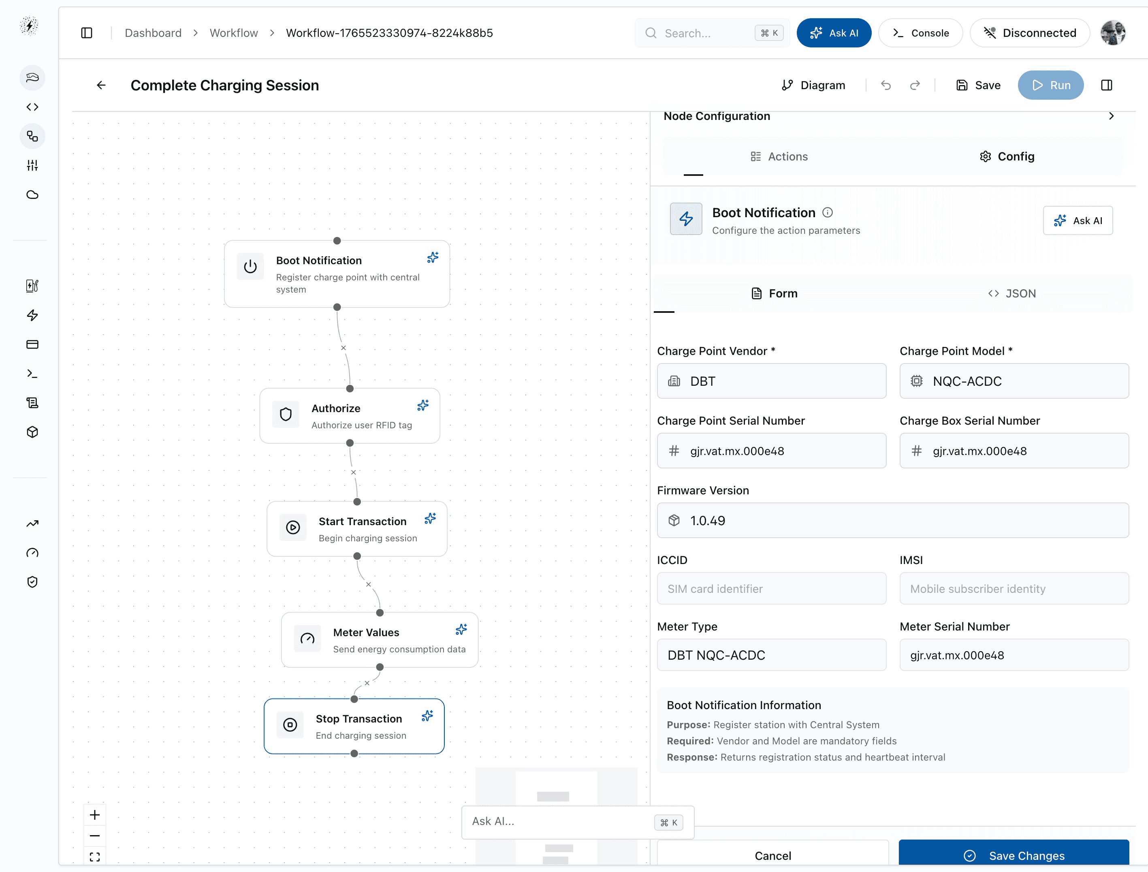Open the fit-to-screen control on the canvas
The image size is (1148, 872).
point(94,857)
